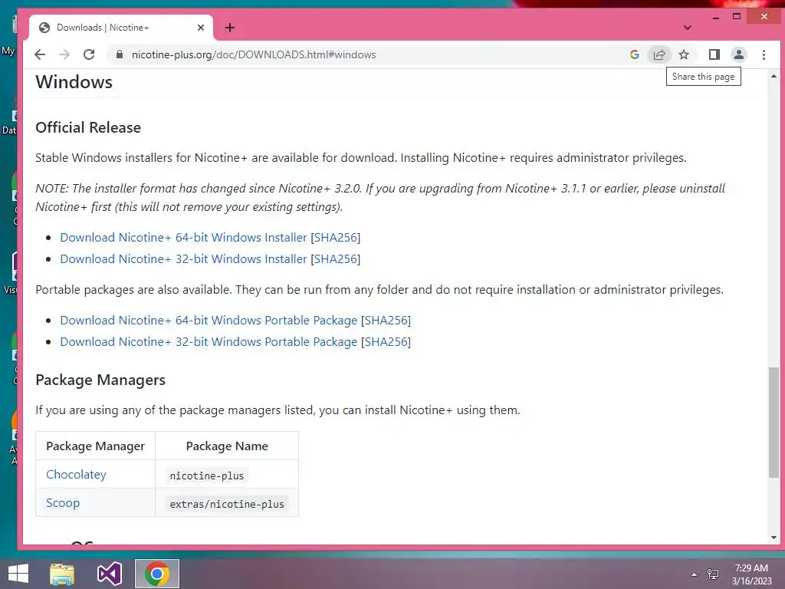Select the Downloads | Nicotine+ tab
The width and height of the screenshot is (785, 589).
121,28
